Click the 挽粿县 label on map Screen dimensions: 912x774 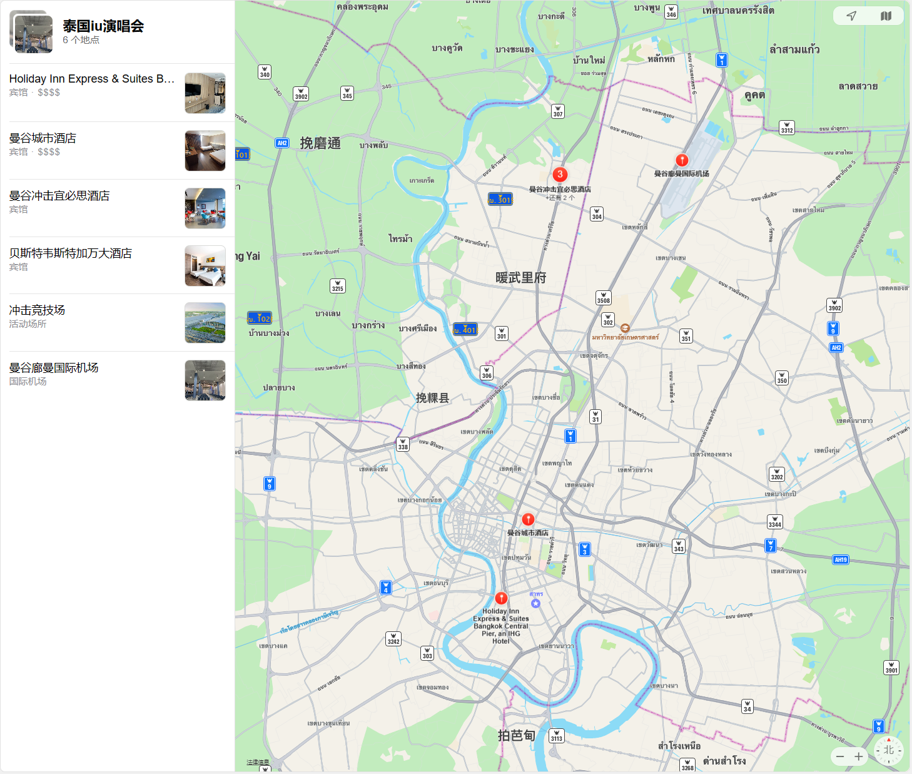(433, 398)
